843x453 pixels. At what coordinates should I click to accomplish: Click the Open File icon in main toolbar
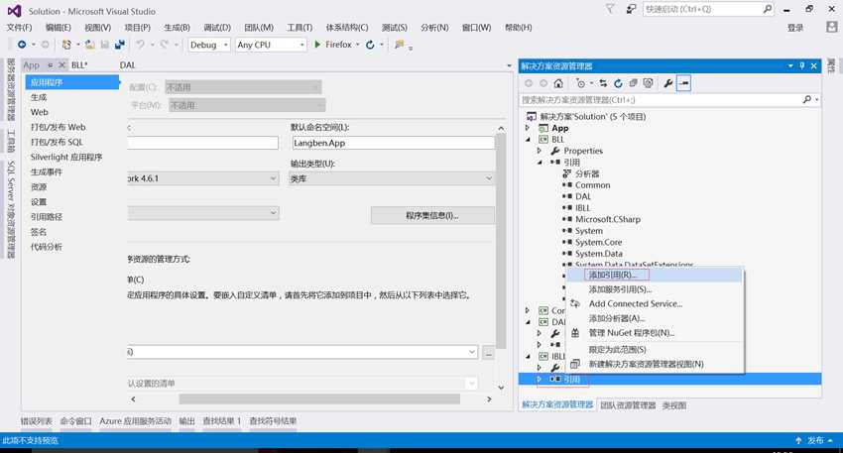click(x=90, y=45)
